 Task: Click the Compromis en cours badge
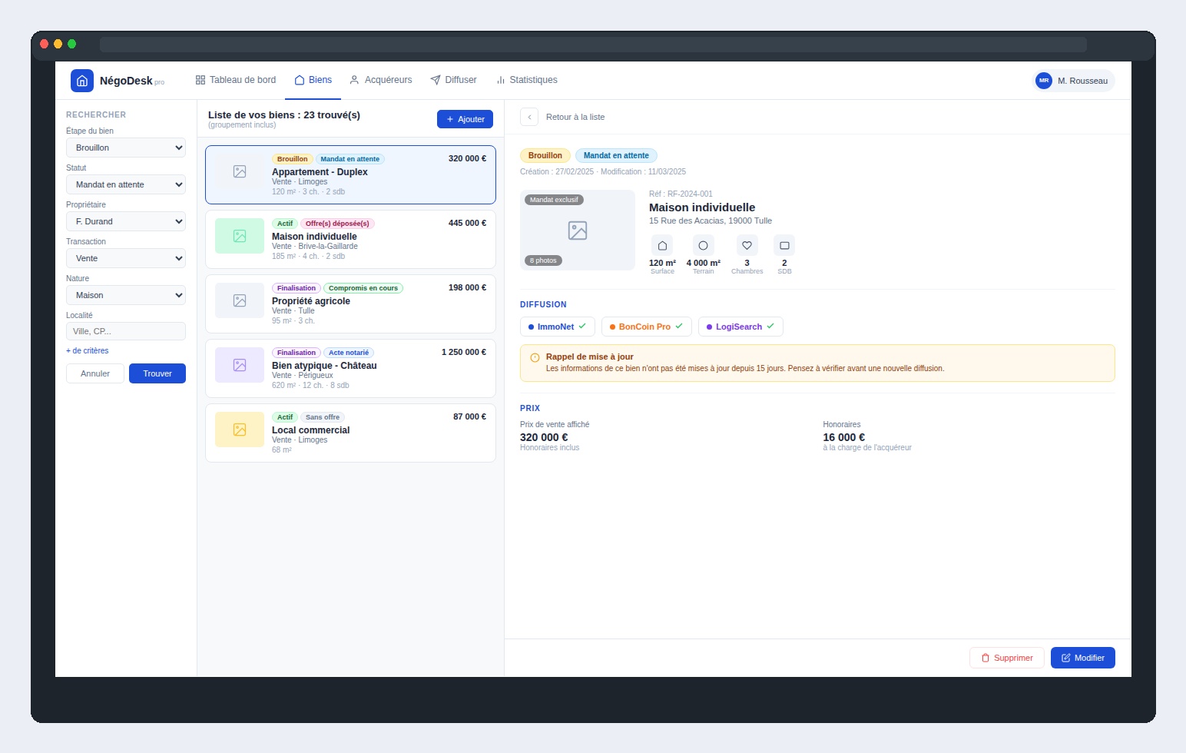tap(363, 288)
